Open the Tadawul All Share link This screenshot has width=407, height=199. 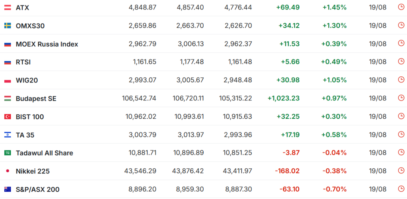(x=44, y=153)
